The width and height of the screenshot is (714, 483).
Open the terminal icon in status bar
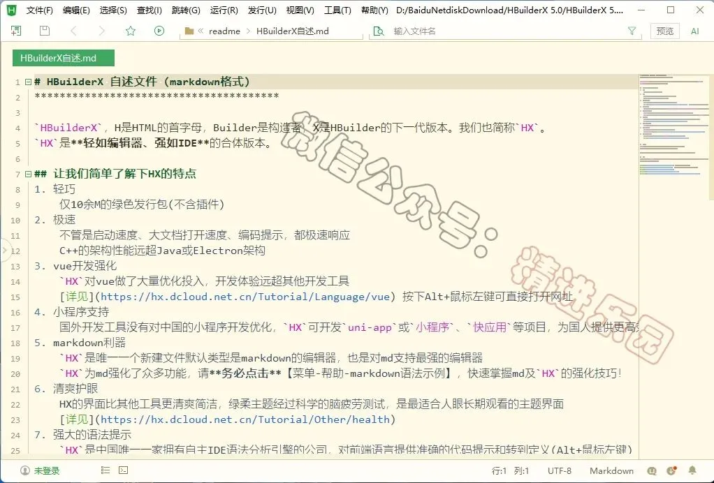coord(124,470)
